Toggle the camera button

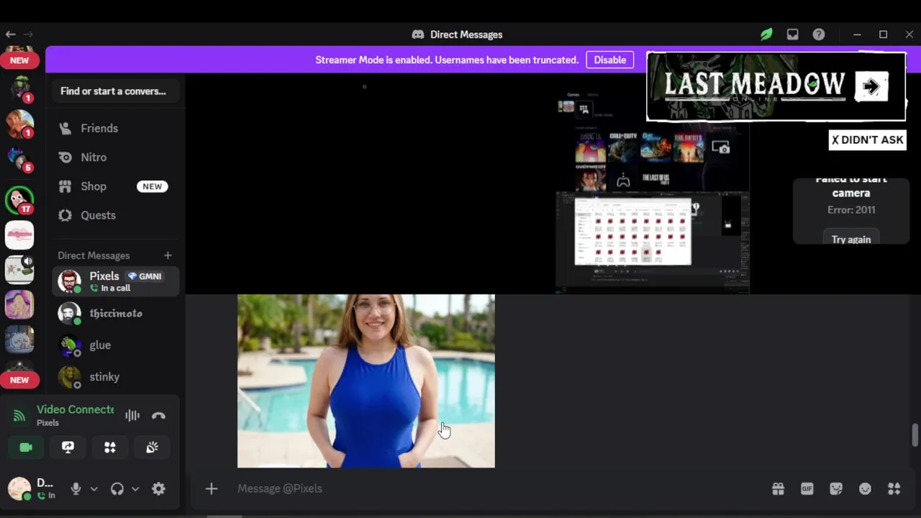[26, 447]
